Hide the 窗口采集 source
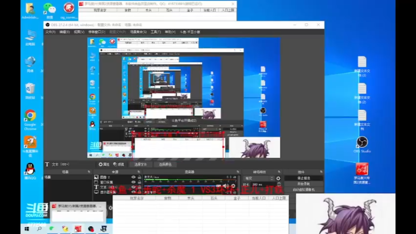416x234 pixels. coord(134,182)
